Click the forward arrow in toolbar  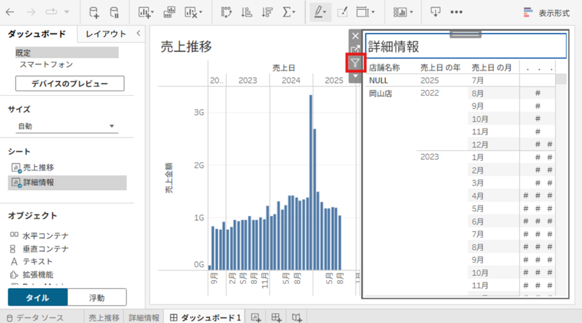point(31,12)
